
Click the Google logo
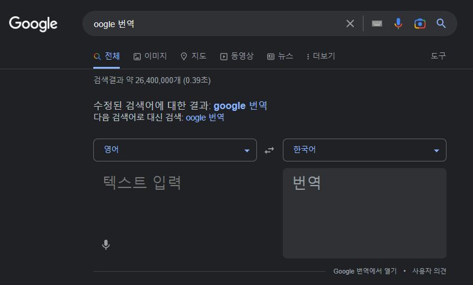[33, 23]
